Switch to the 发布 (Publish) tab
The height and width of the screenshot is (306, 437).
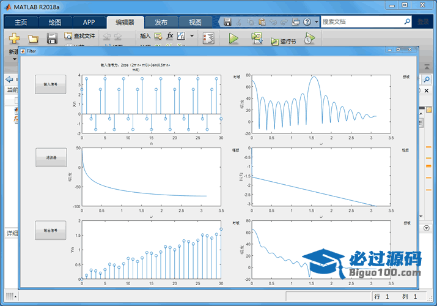[x=161, y=22]
